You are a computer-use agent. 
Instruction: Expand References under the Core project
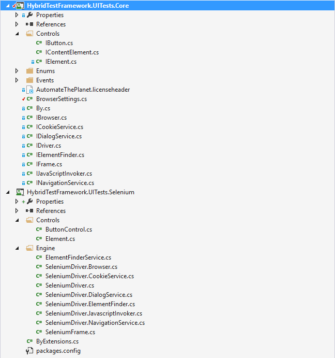tap(17, 24)
